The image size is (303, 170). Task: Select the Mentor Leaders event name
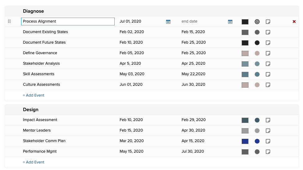(x=37, y=130)
